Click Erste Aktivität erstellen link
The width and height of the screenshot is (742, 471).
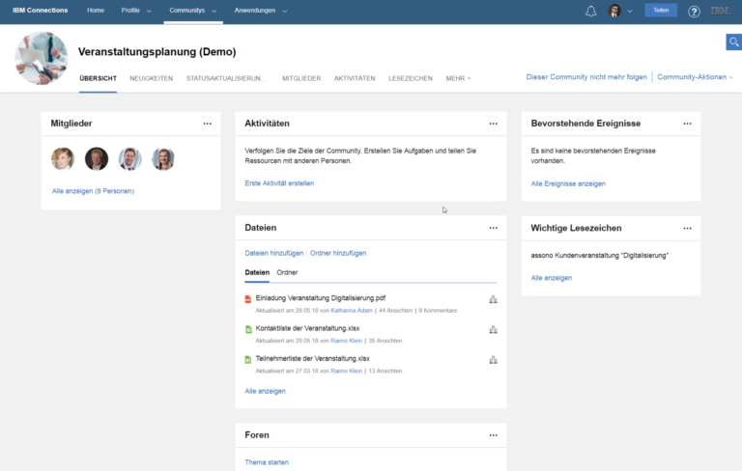(x=279, y=183)
